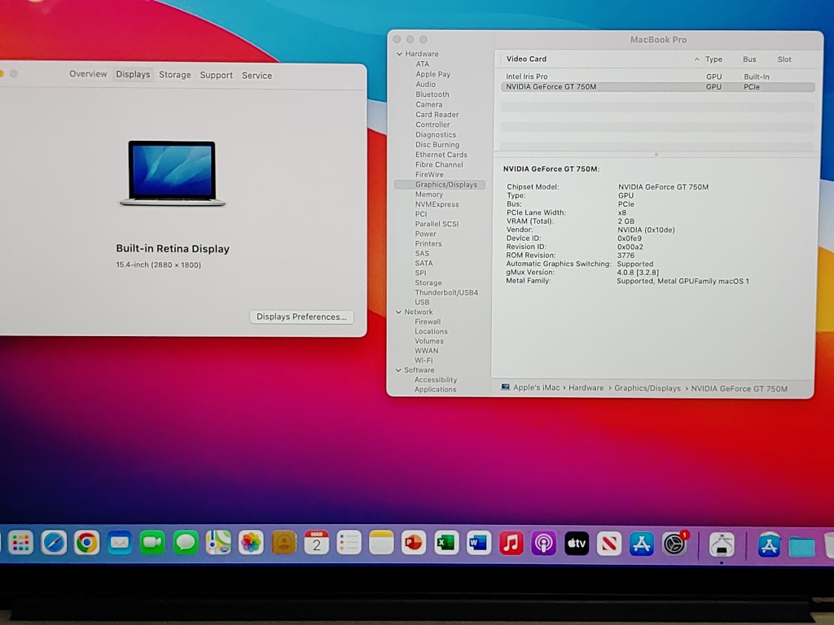834x625 pixels.
Task: Select NVIDIA GeForce GT 750M row
Action: [x=657, y=86]
